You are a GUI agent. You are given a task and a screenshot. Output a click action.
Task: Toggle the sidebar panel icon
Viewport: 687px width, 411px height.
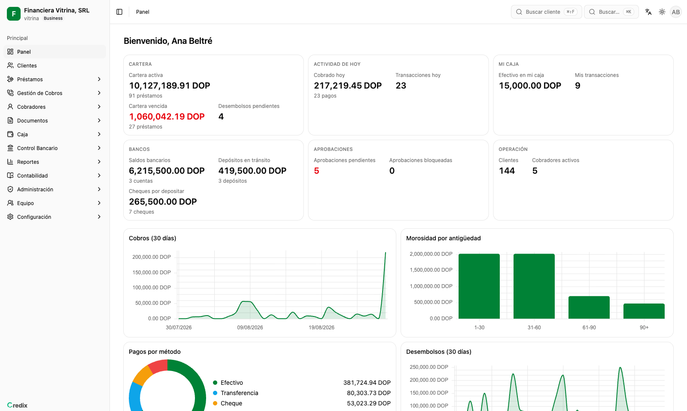pos(119,12)
